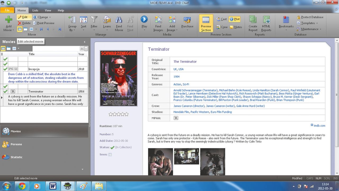Go to the previous movie record arrow
The width and height of the screenshot is (339, 191).
(48, 29)
